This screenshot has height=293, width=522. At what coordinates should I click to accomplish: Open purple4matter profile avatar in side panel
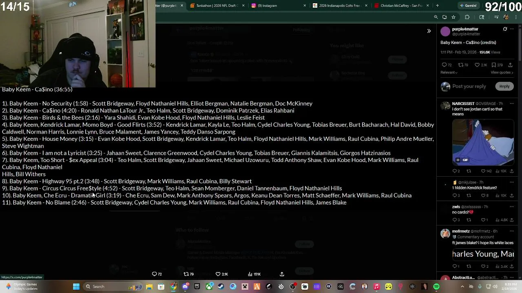tap(445, 31)
